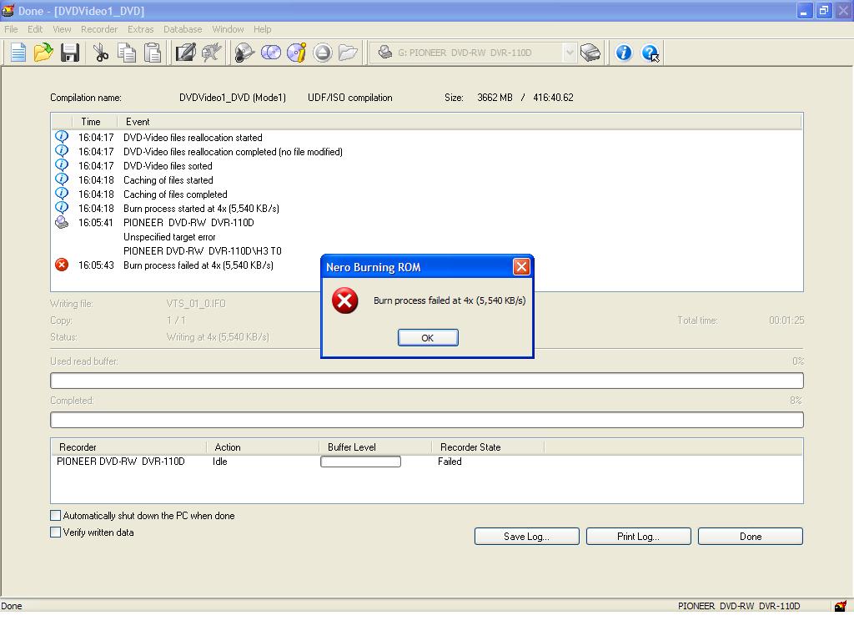Click the info icon on the Caching of files completed row
This screenshot has width=854, height=641.
tap(62, 194)
